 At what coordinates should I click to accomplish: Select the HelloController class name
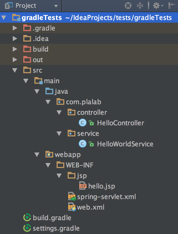click(x=121, y=123)
